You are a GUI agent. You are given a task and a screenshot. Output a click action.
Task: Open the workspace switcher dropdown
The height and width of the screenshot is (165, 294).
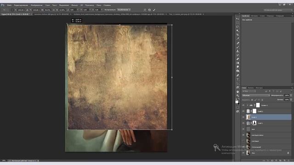[278, 10]
